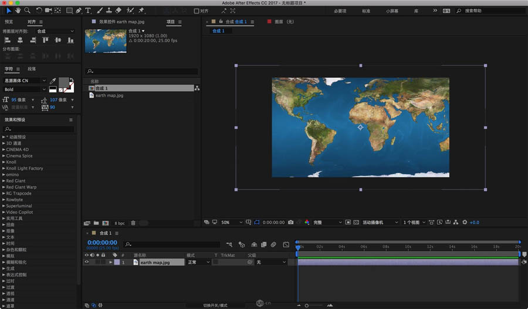Expand the CINEMA 4D effects category
This screenshot has height=309, width=528.
pos(4,149)
